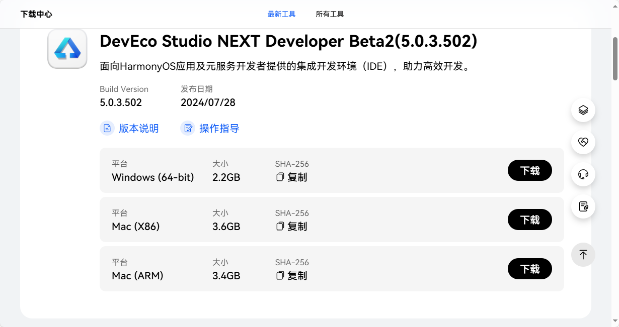Open the 操作指导 link
This screenshot has width=619, height=327.
(219, 128)
